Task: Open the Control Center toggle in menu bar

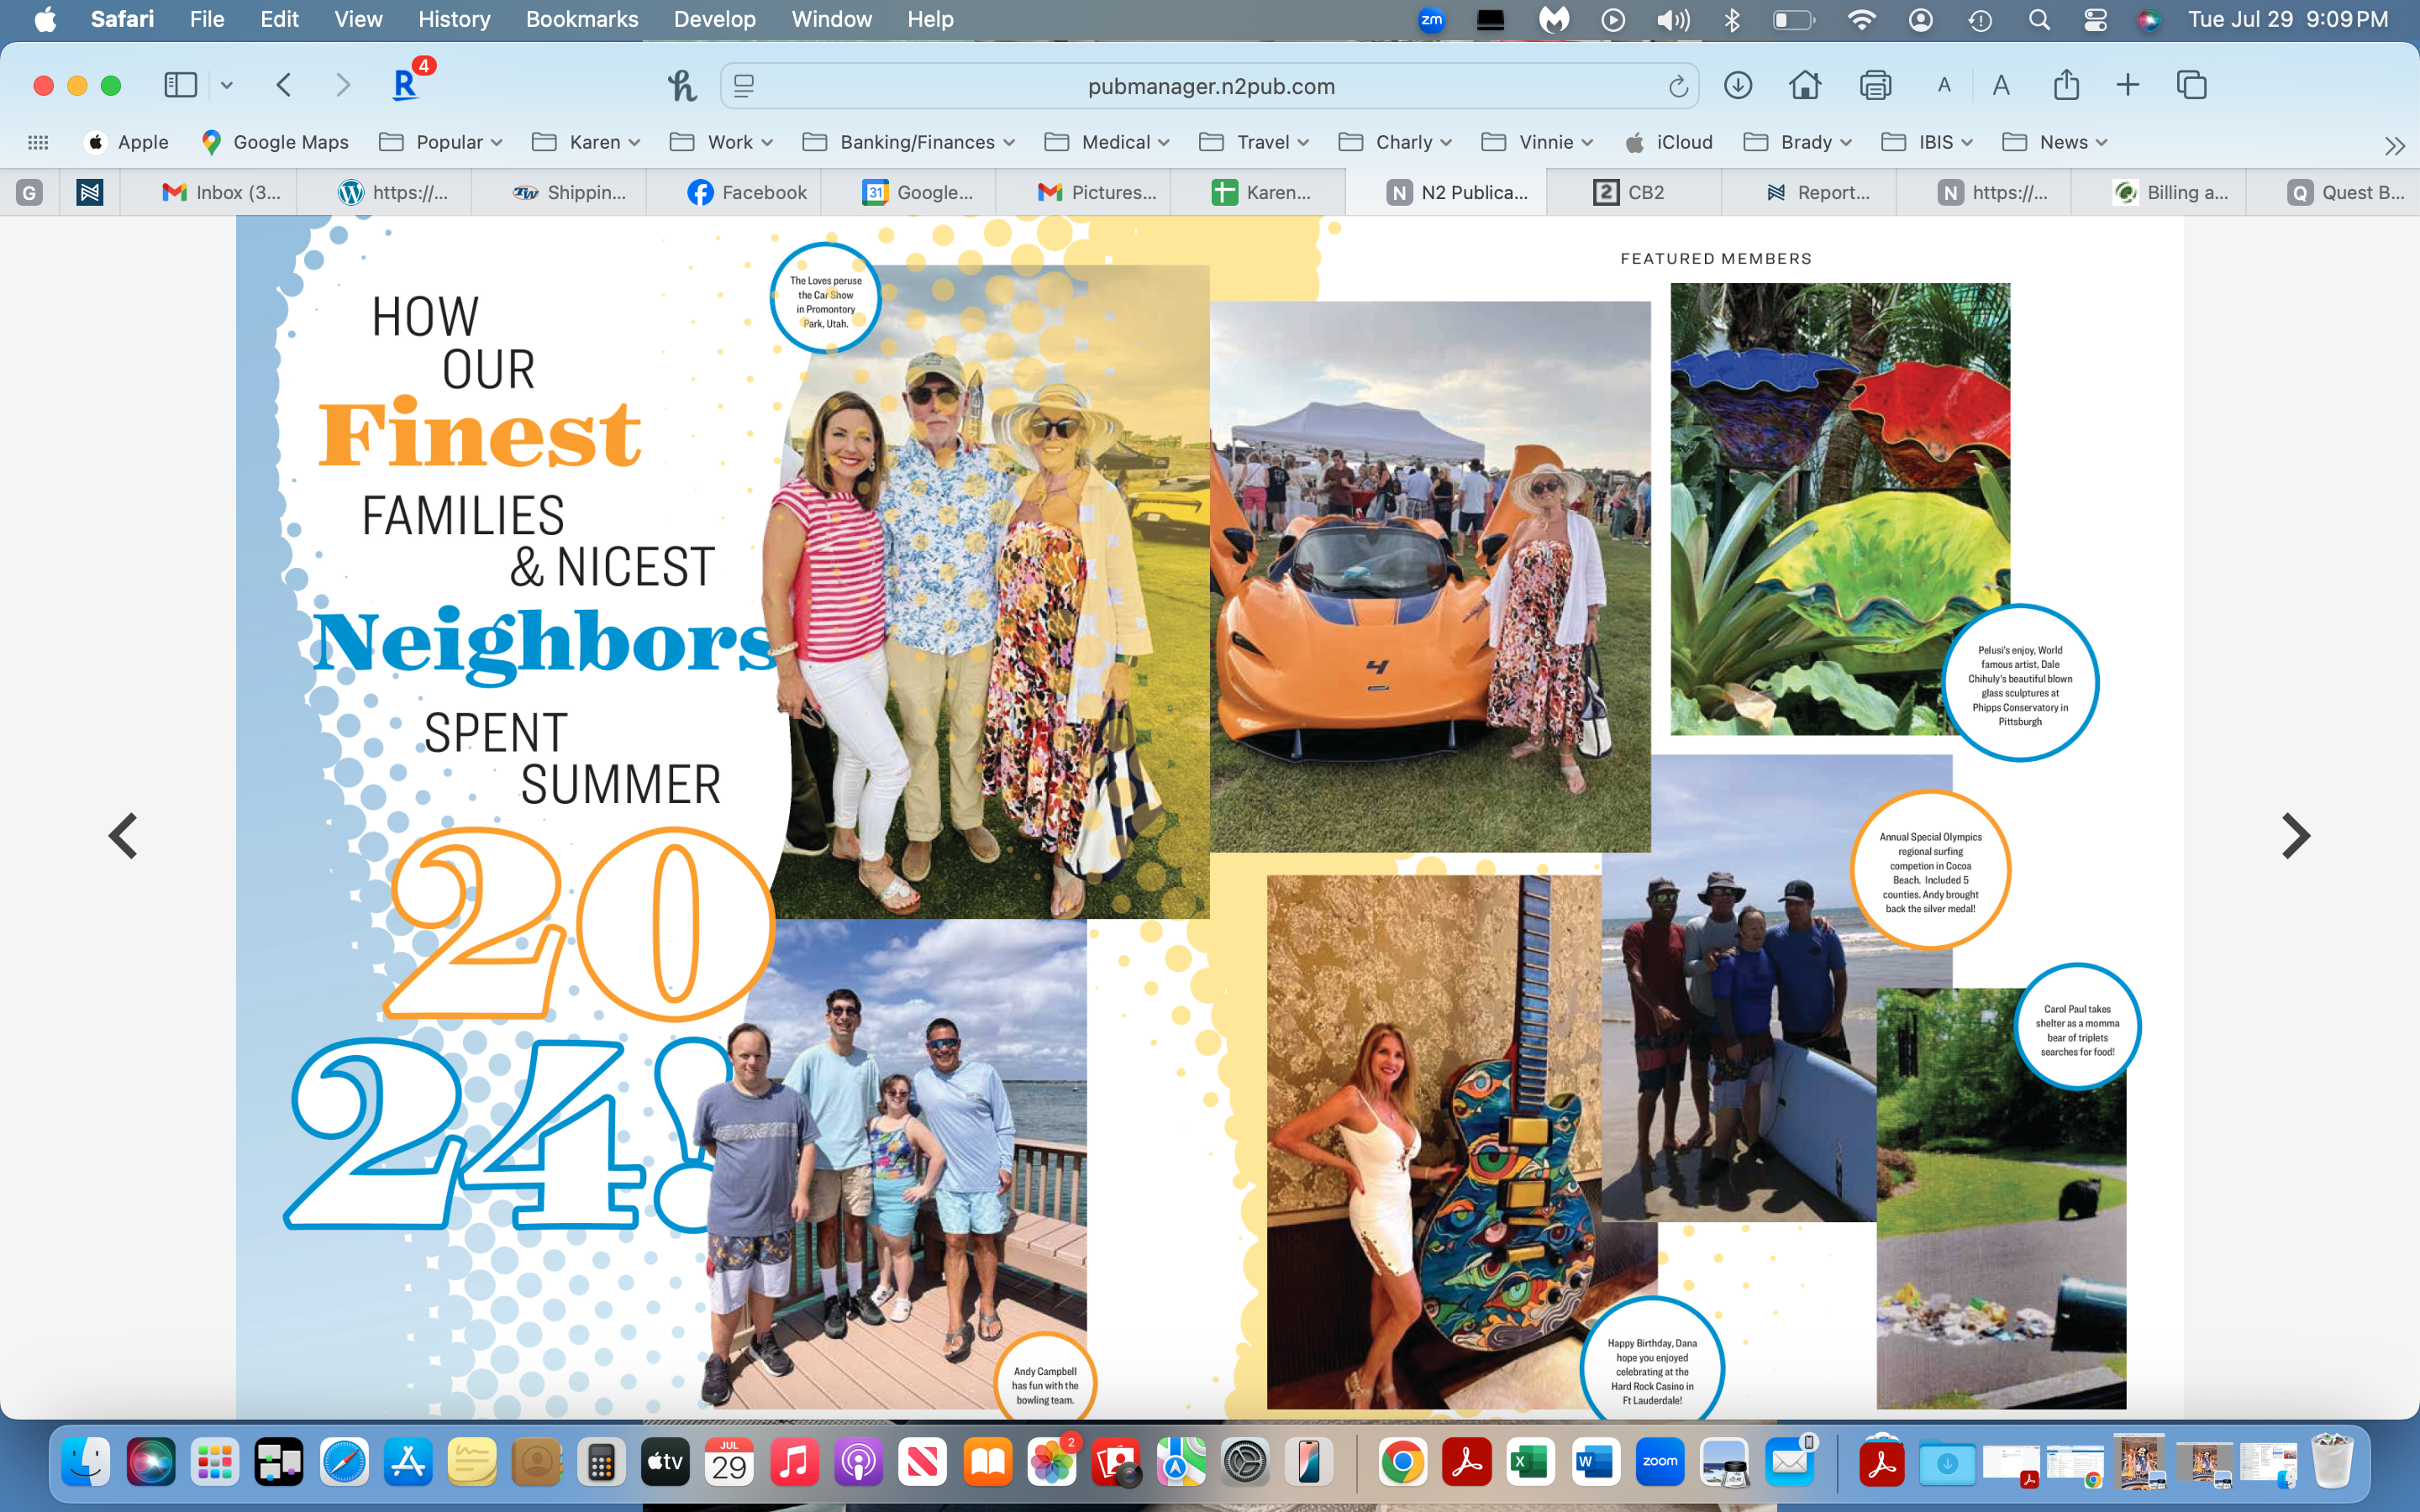Action: click(2095, 20)
